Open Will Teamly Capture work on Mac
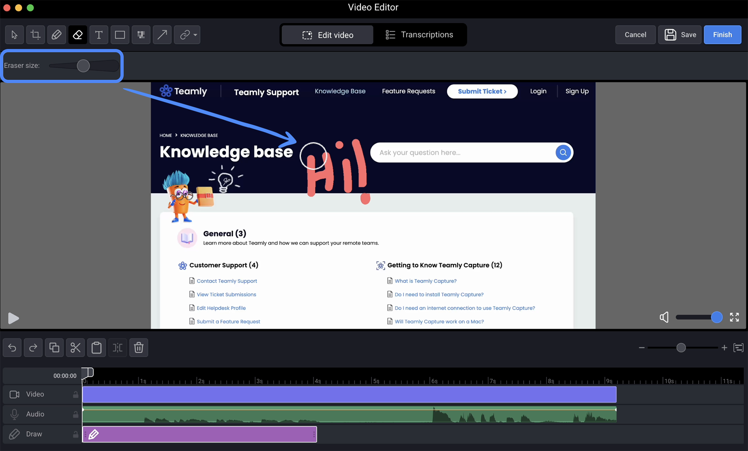This screenshot has height=451, width=748. point(439,321)
